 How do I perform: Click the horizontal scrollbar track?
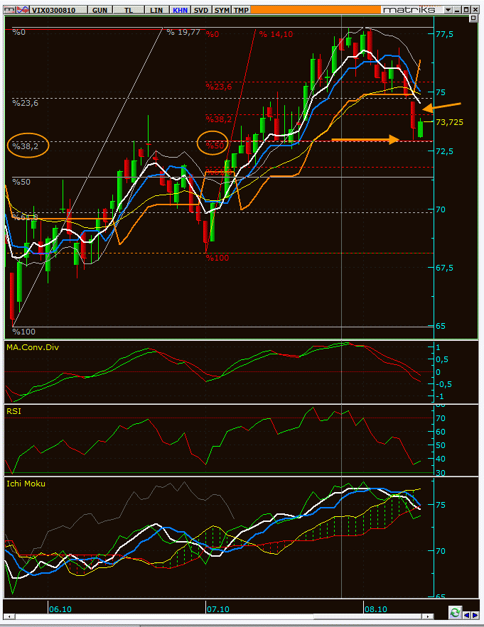tap(213, 616)
